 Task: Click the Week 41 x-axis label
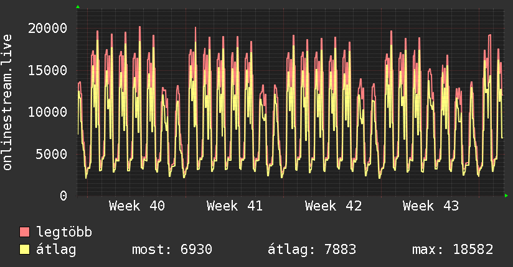[x=235, y=206]
